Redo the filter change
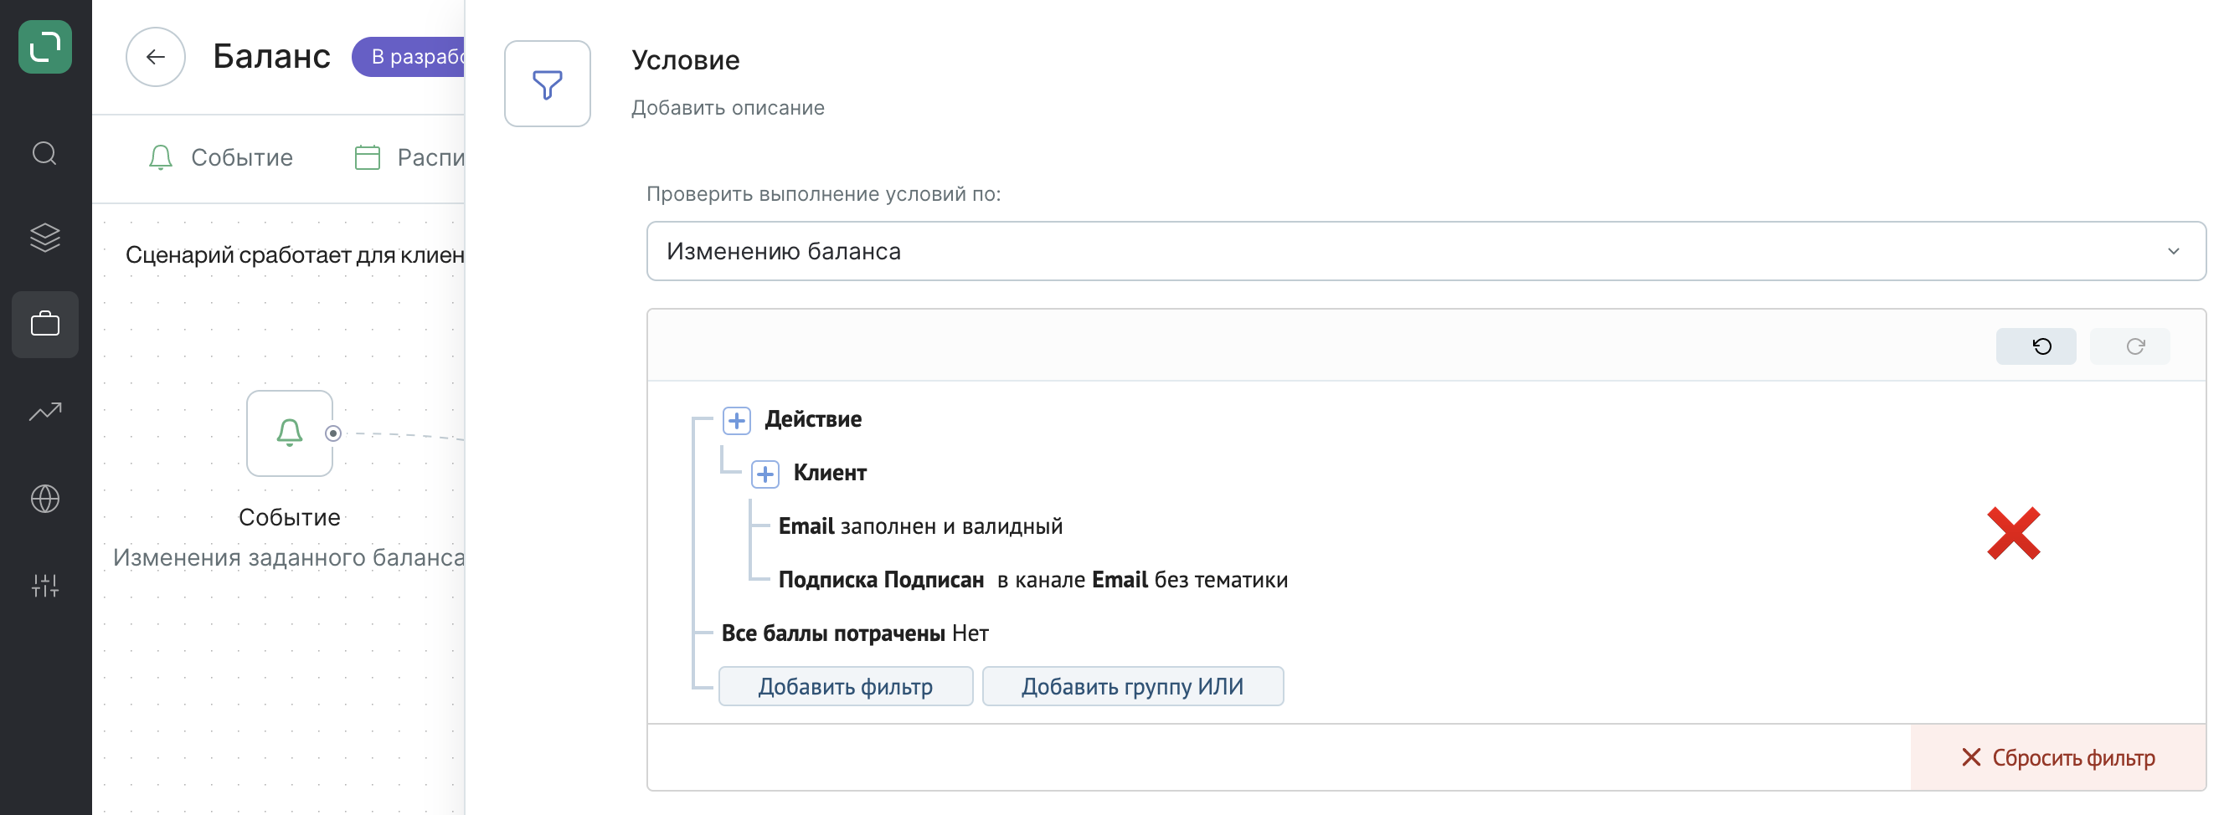Viewport: 2224px width, 815px height. pyautogui.click(x=2130, y=346)
